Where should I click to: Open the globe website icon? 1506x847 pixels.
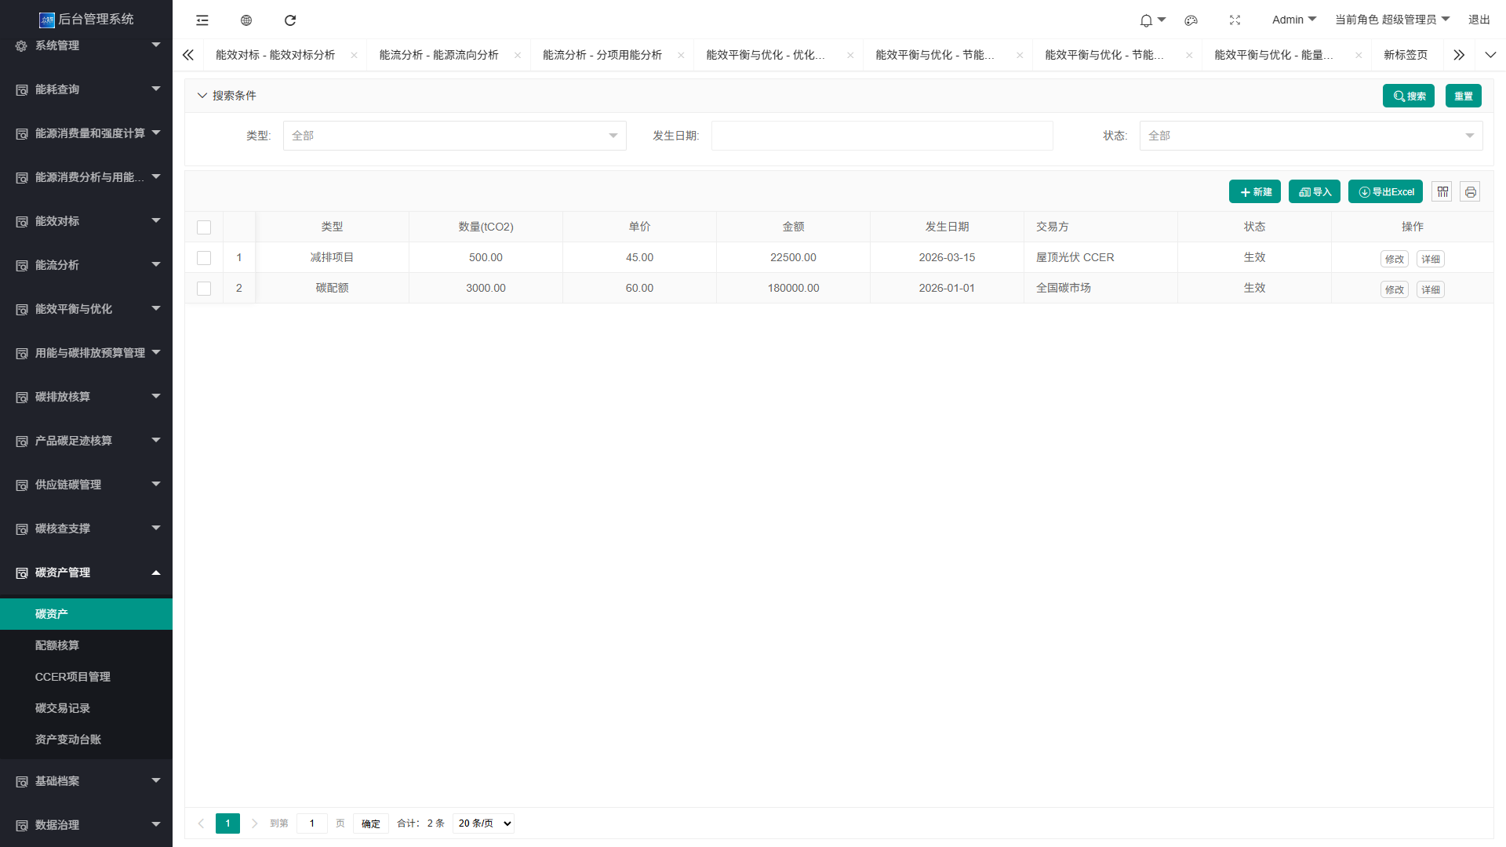click(x=246, y=20)
